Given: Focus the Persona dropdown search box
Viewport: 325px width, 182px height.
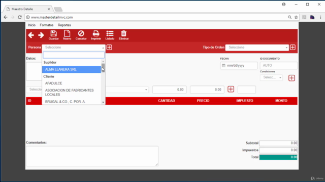Looking at the screenshot, I should 74,55.
